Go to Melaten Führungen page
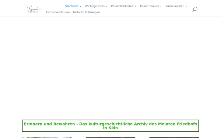 [x=87, y=12]
